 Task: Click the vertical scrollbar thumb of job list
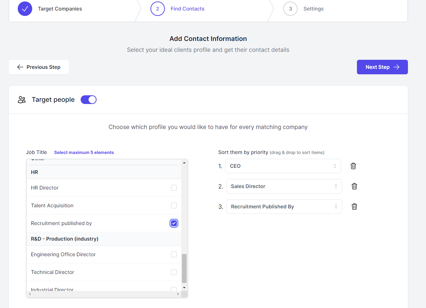(184, 269)
